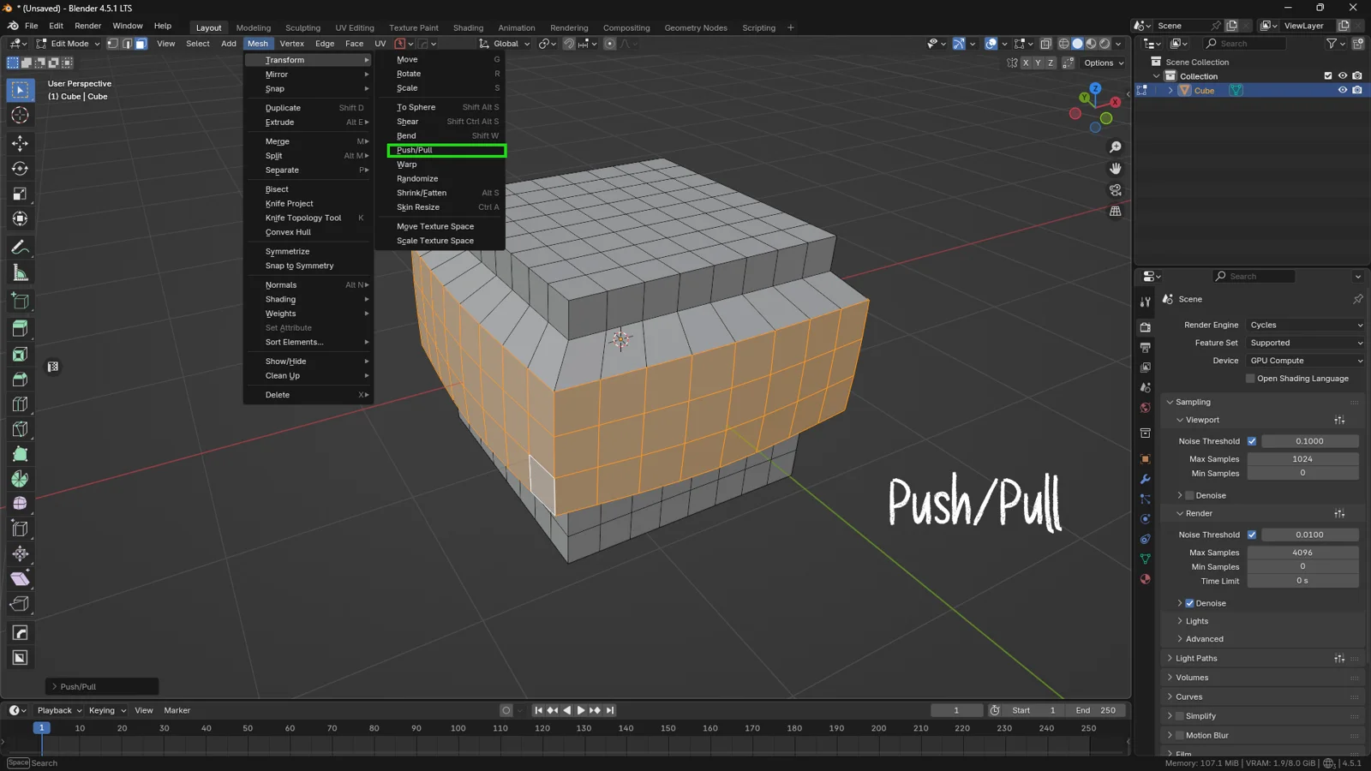The height and width of the screenshot is (771, 1371).
Task: Select the Cursor tool in left toolbar
Action: point(21,116)
